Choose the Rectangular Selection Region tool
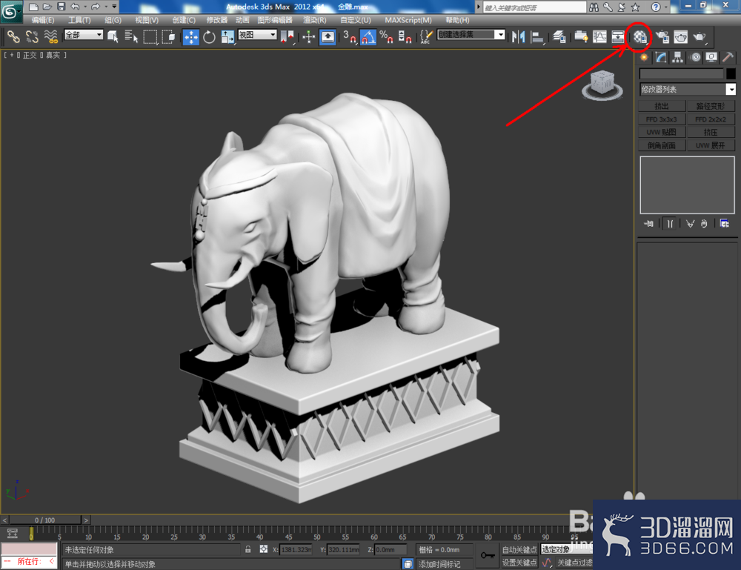The width and height of the screenshot is (741, 570). 150,36
